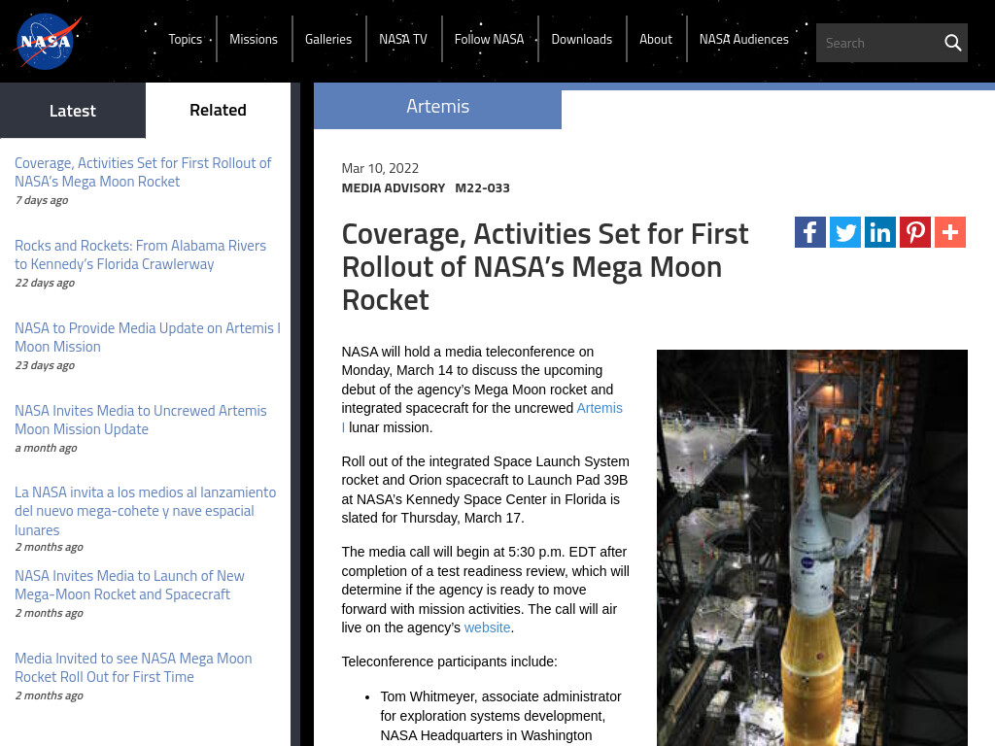
Task: Click 'Teleconference participants include:' text
Action: (449, 661)
